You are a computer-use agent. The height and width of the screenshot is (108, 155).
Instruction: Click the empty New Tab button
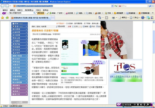[x=53, y=18]
